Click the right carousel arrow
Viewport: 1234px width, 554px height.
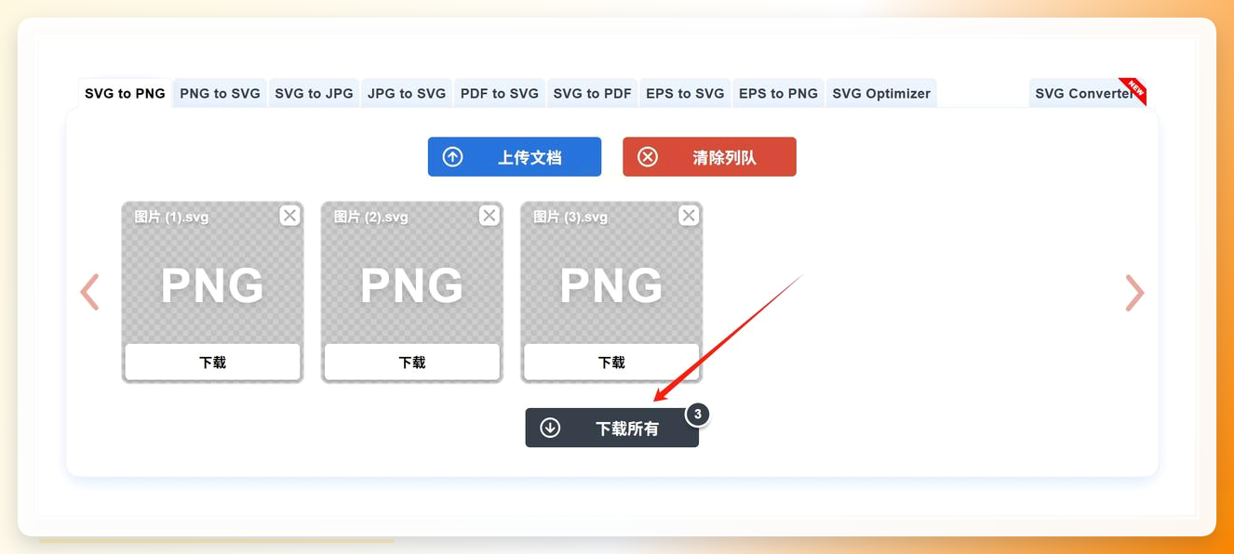click(1134, 292)
